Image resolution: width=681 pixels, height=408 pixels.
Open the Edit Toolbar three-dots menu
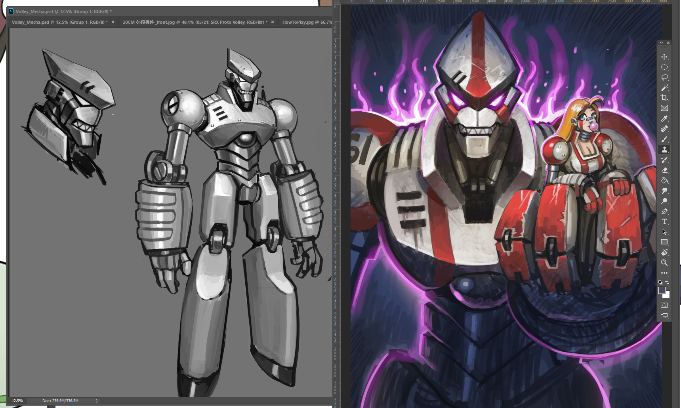pos(664,273)
